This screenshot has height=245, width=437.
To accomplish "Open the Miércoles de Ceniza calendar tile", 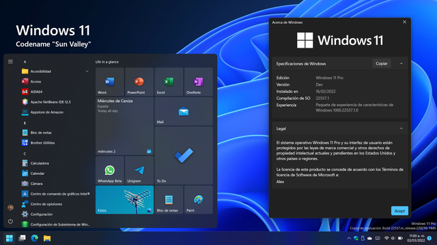I will click(124, 126).
